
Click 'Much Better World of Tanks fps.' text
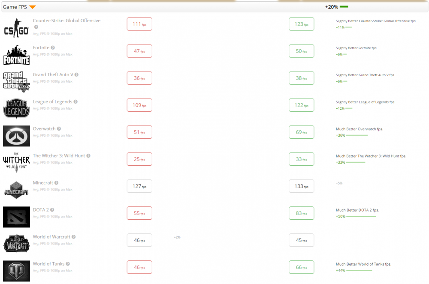pos(364,264)
